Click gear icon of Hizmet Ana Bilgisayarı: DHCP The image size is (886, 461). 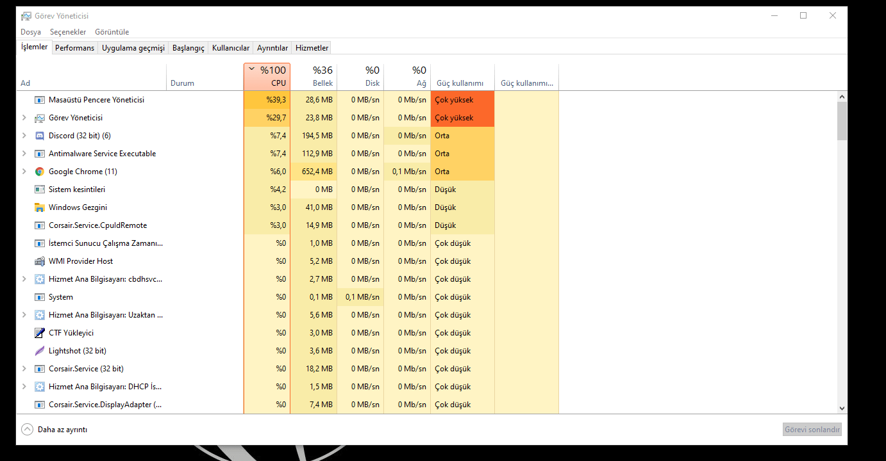(x=40, y=387)
